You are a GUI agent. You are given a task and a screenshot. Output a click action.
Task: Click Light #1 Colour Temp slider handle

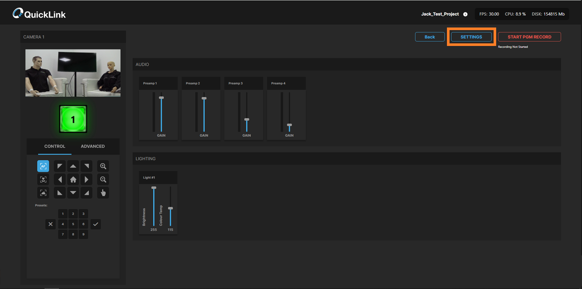pos(170,208)
